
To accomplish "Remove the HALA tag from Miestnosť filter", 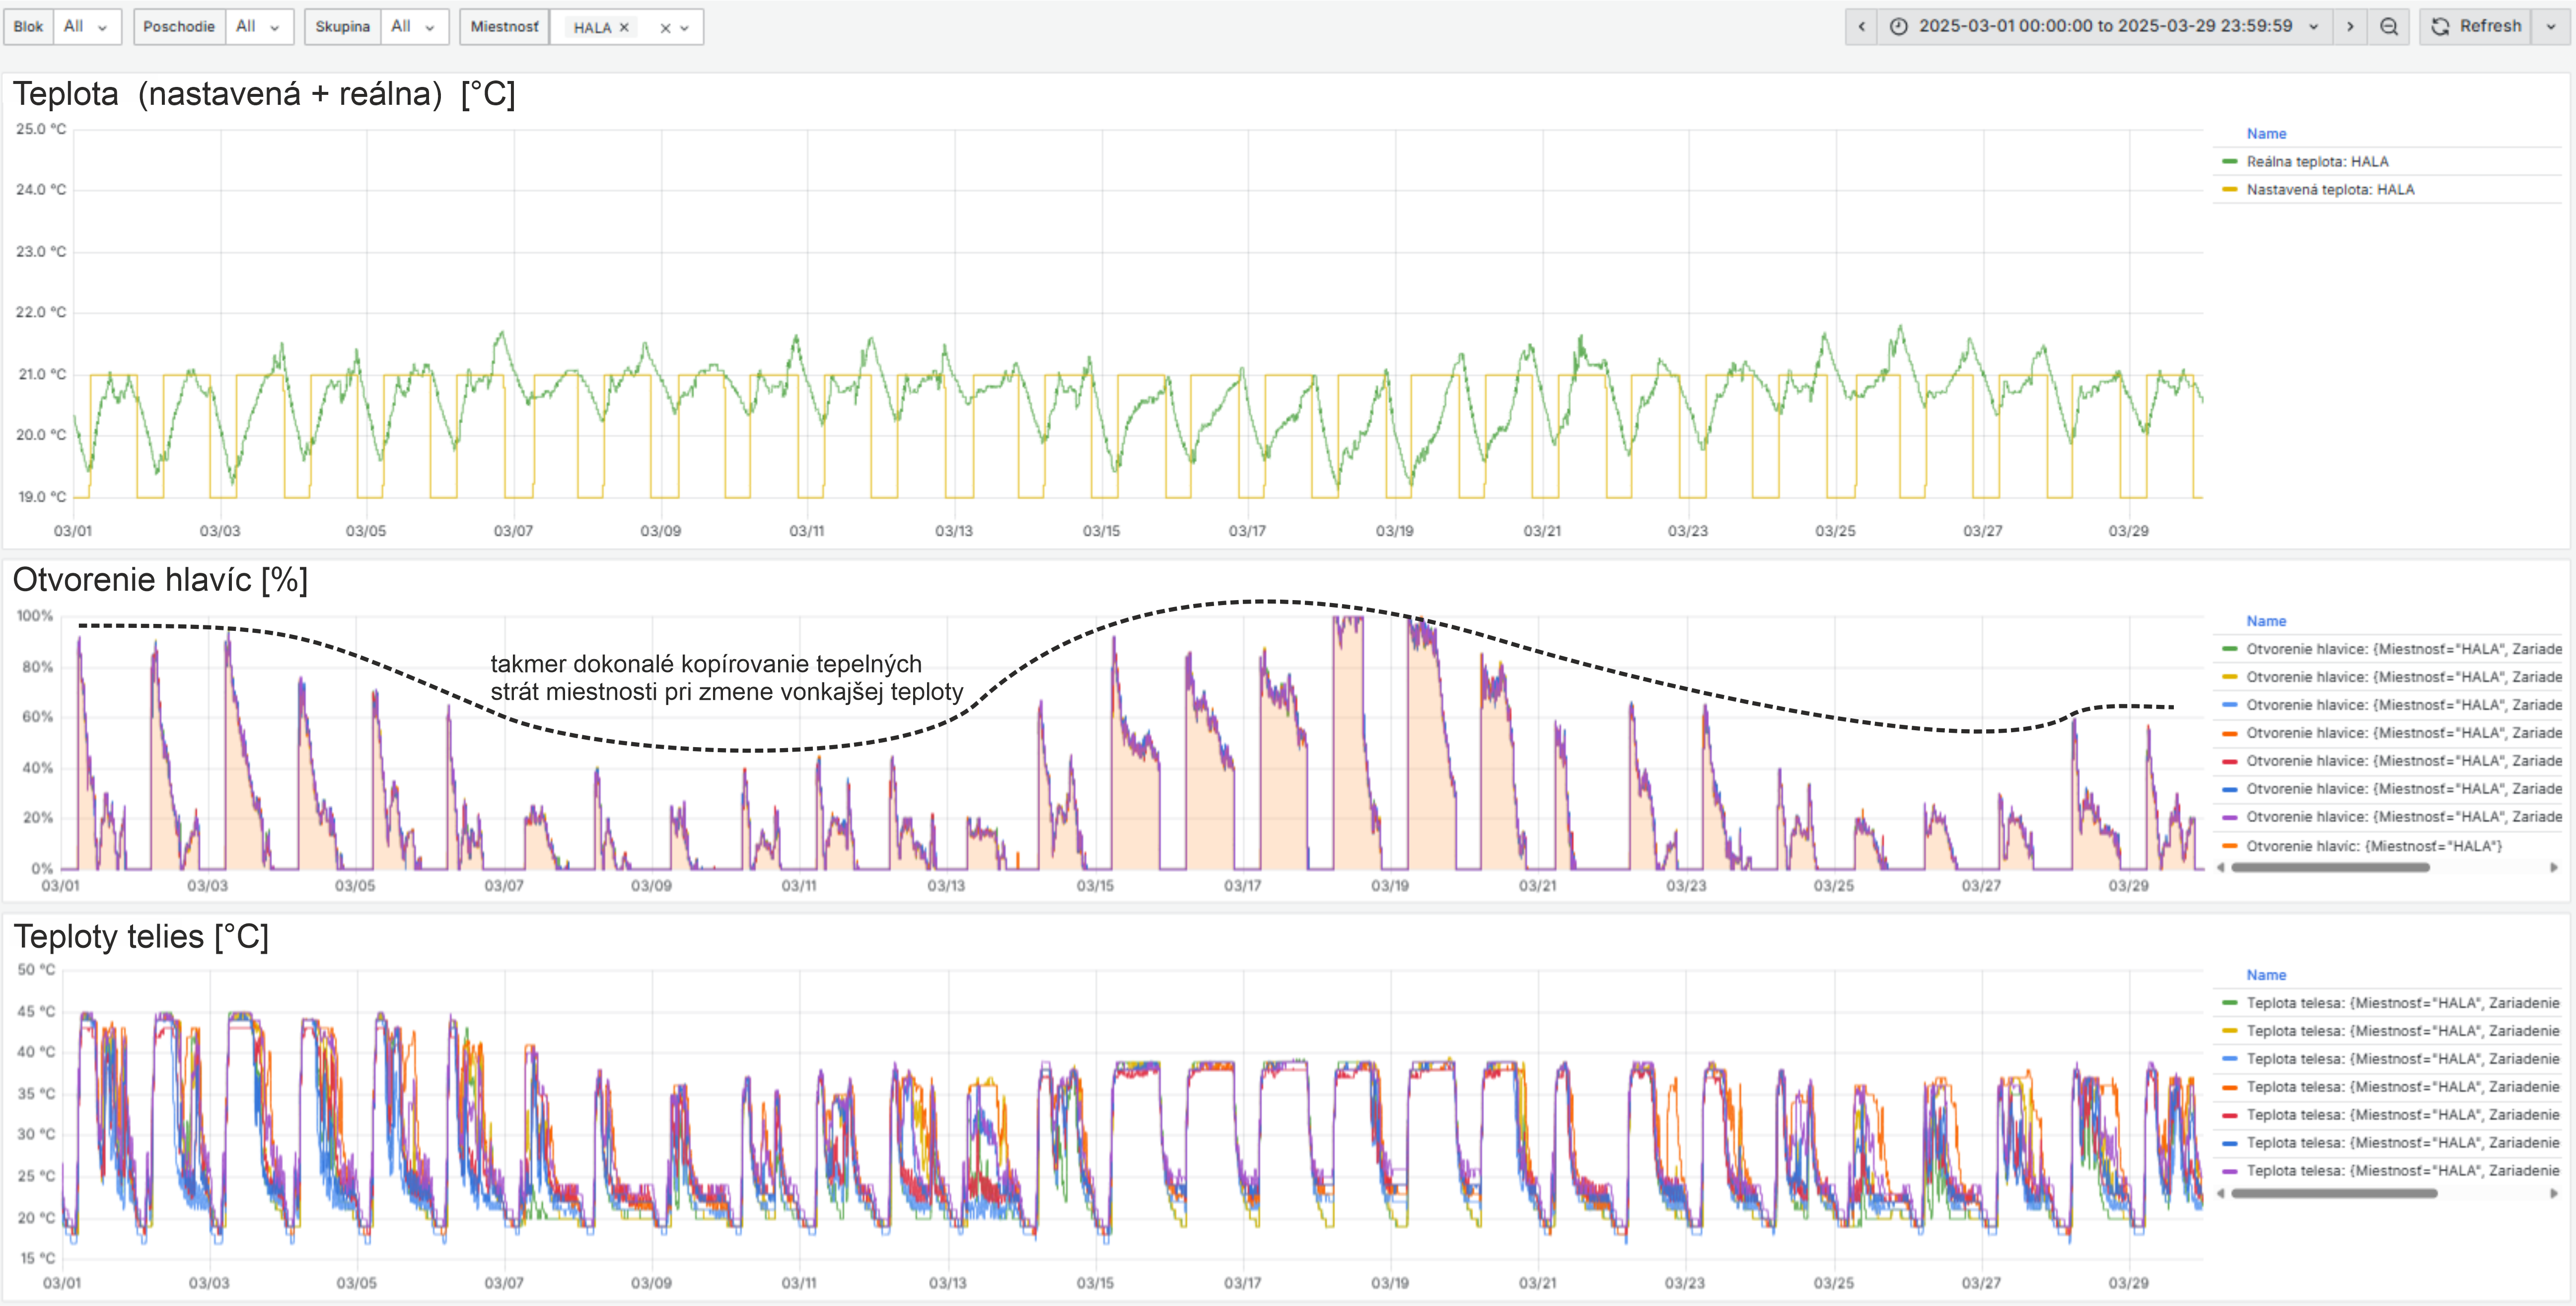I will 624,28.
